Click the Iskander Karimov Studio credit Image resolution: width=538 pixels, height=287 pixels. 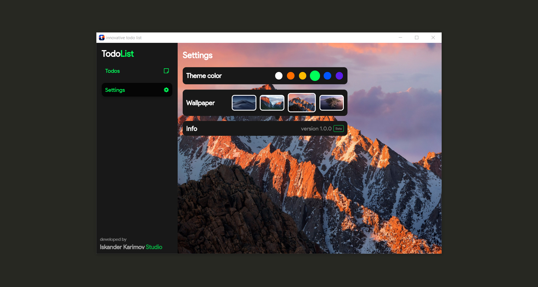(131, 247)
